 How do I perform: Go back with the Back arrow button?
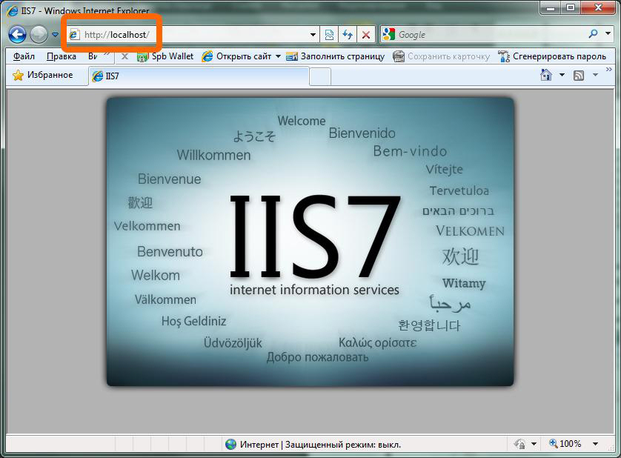18,35
